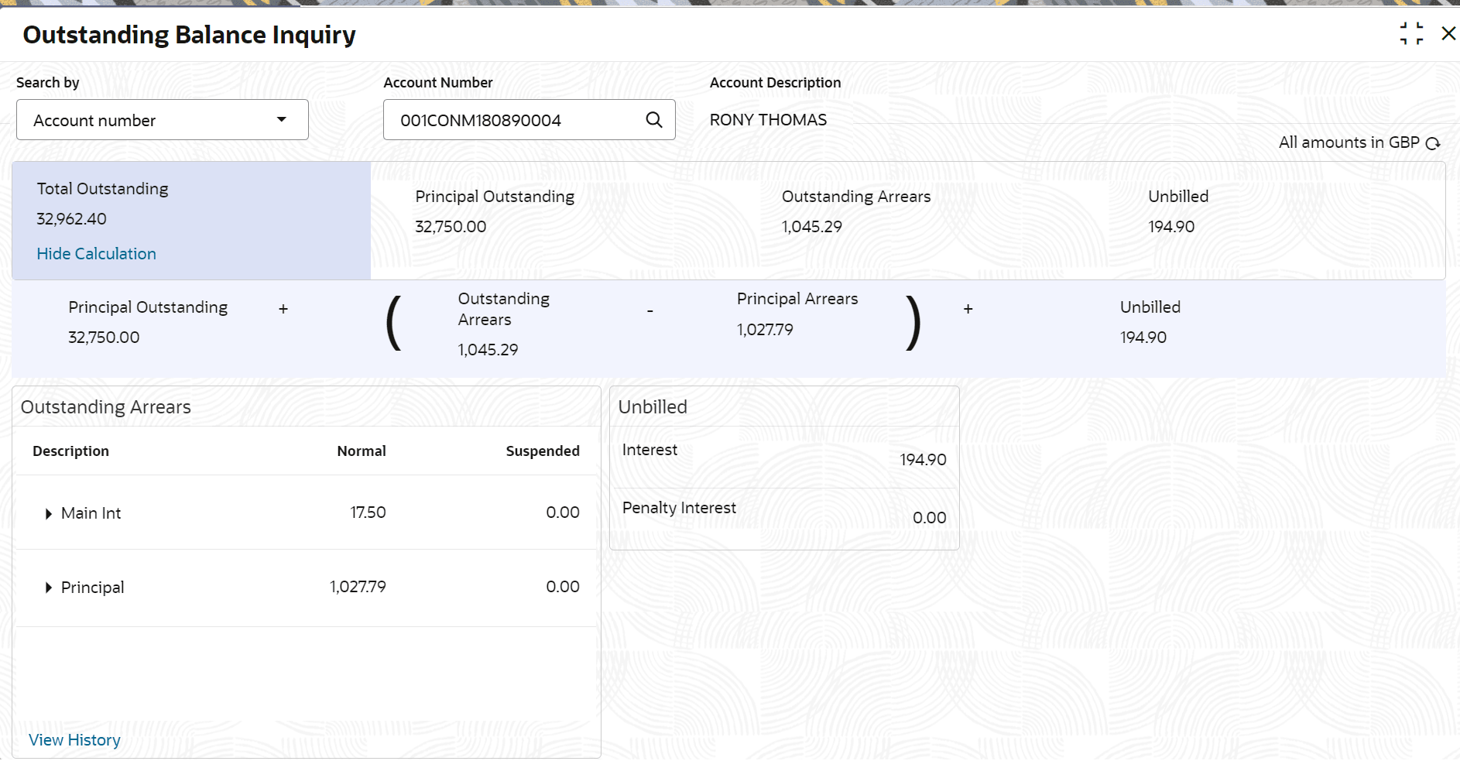The height and width of the screenshot is (761, 1460).
Task: Expand the Main Int arrears row
Action: [x=49, y=513]
